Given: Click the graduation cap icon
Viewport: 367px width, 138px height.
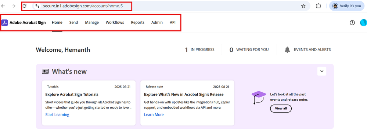Looking at the screenshot, I should (x=258, y=98).
